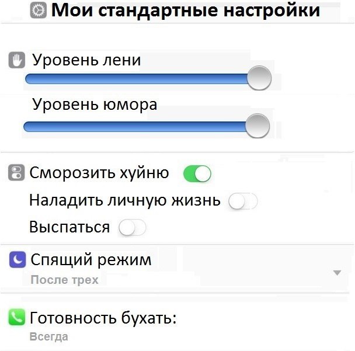Click the green phone icon

(18, 318)
